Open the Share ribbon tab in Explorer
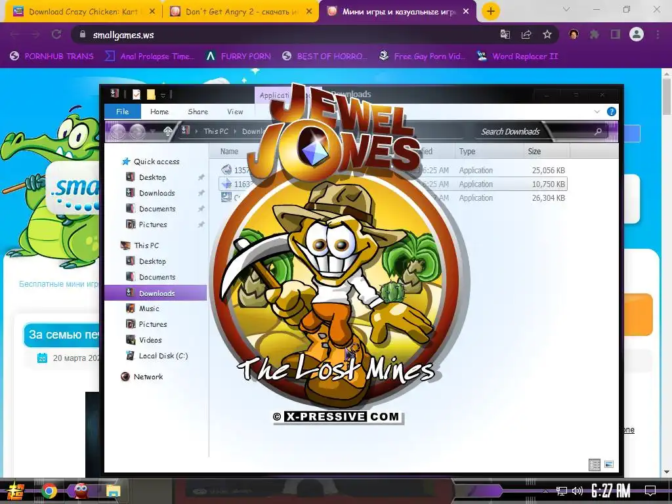672x504 pixels. [198, 112]
